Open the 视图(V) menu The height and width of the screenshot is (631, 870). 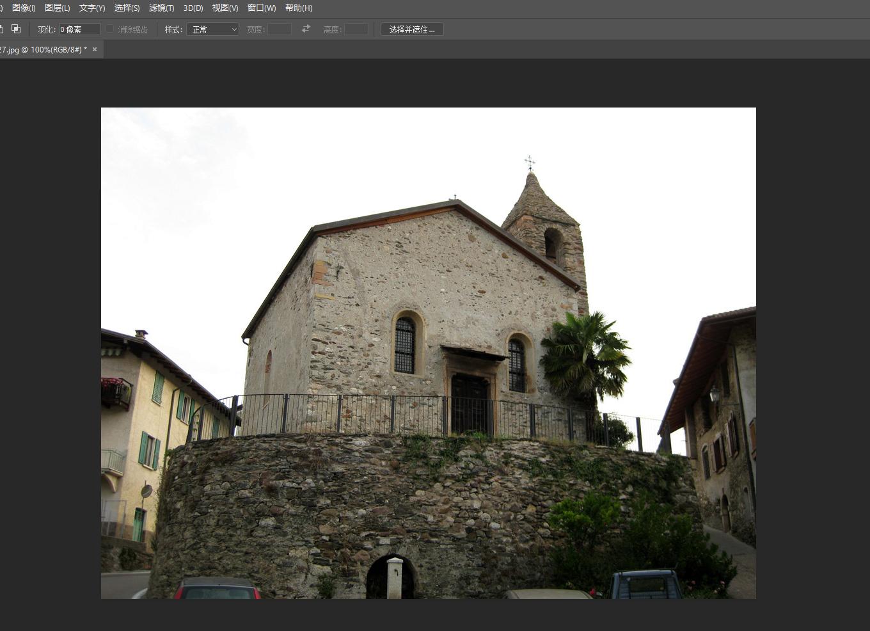(x=225, y=8)
